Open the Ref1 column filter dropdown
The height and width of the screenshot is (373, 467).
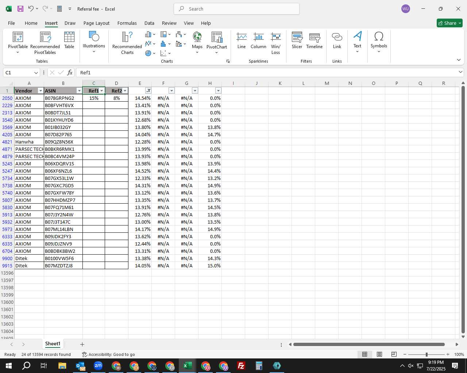point(102,91)
